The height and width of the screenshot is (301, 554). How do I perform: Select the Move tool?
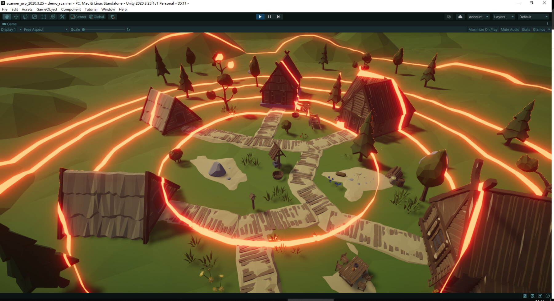click(16, 17)
